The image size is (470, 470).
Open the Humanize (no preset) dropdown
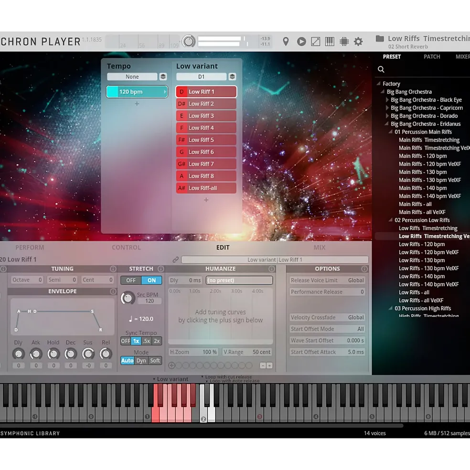[x=239, y=280]
